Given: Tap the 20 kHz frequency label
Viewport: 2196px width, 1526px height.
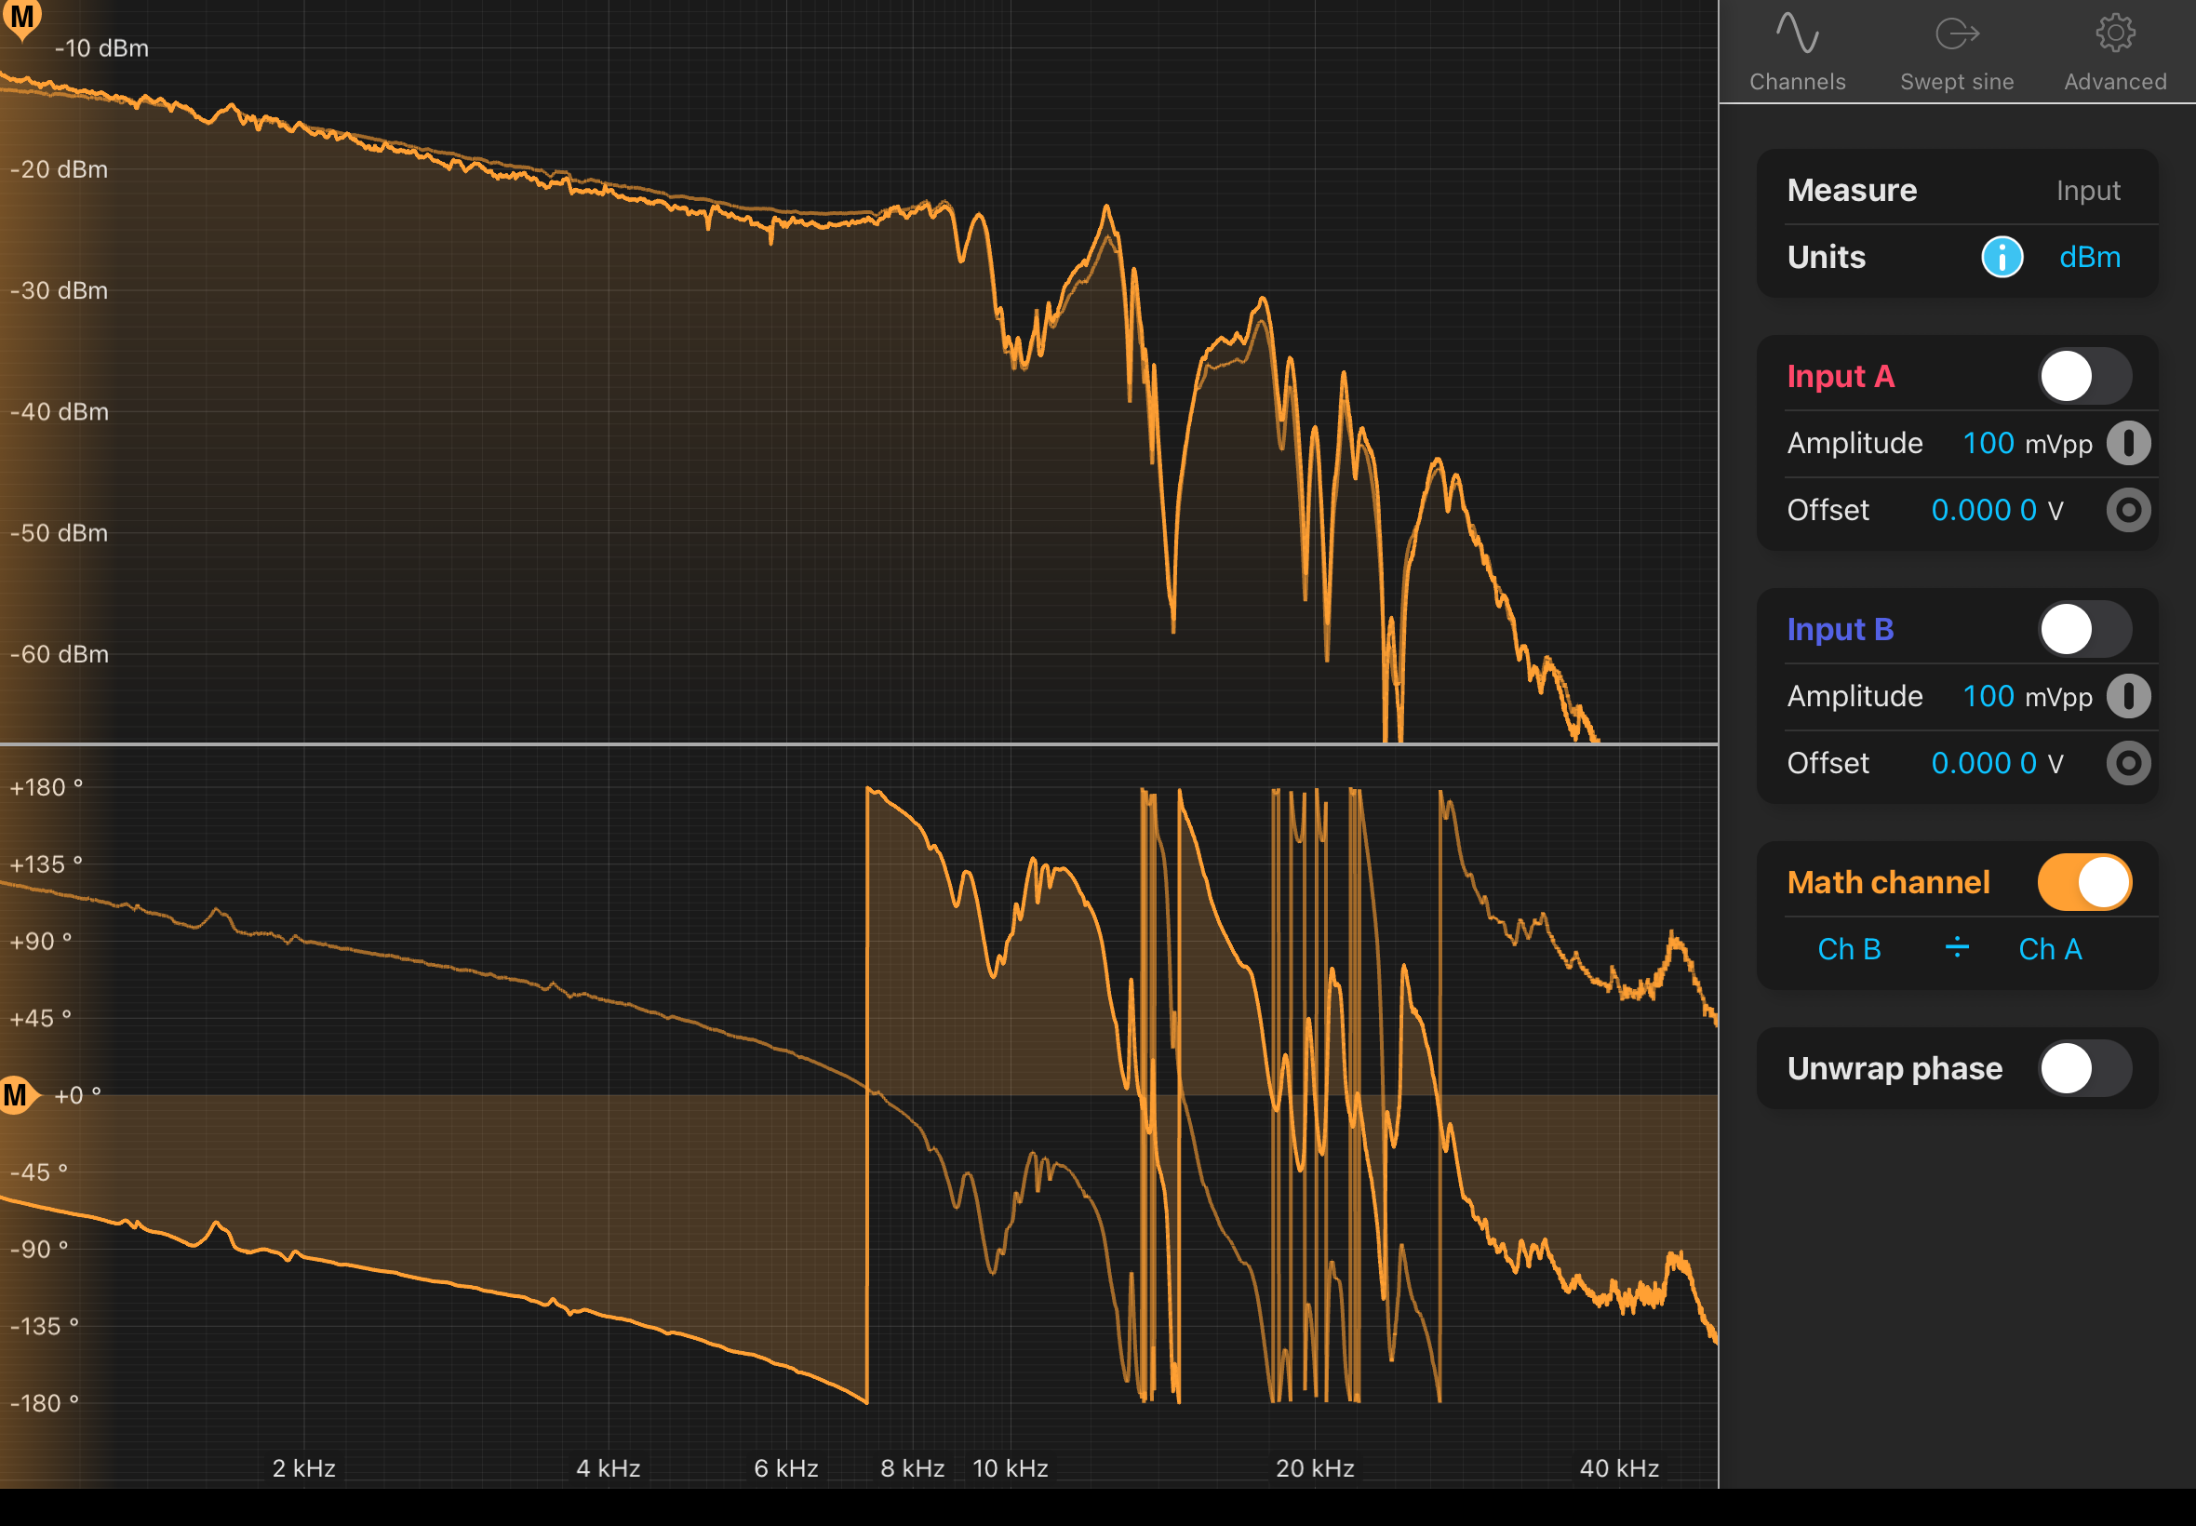Looking at the screenshot, I should click(1315, 1467).
